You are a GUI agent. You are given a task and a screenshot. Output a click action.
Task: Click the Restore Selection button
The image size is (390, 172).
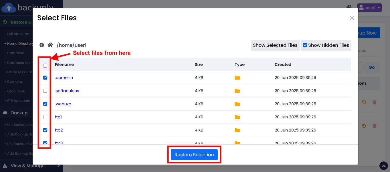coord(194,155)
